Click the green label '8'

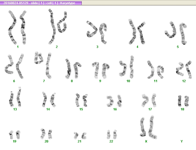tap(72, 81)
